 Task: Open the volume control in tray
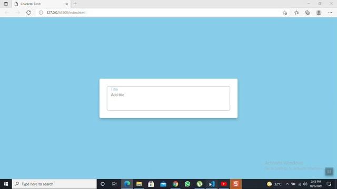305,184
